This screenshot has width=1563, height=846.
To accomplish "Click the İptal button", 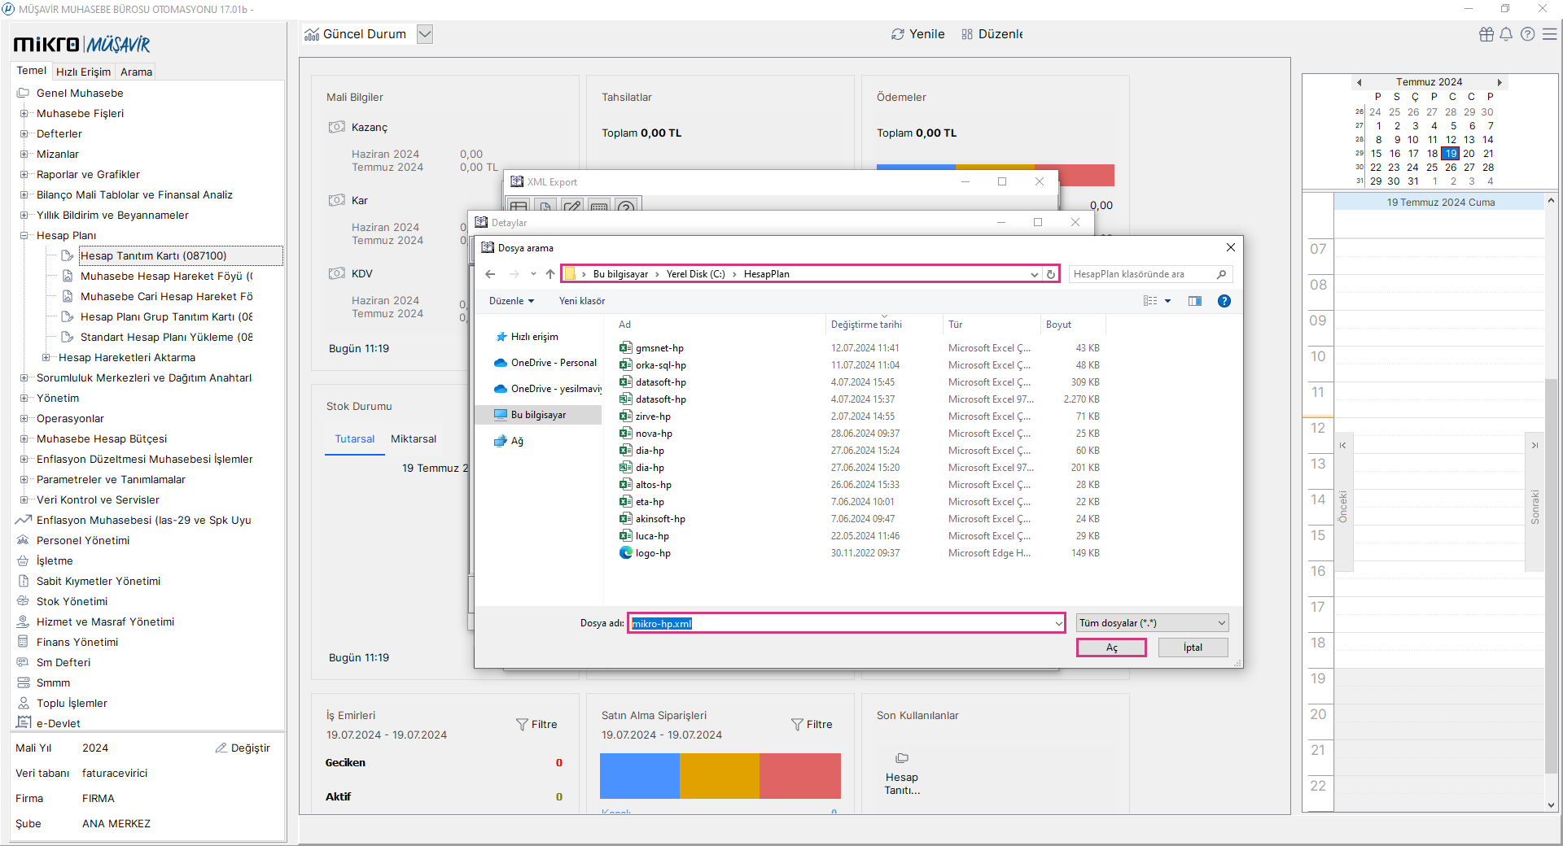I will point(1193,648).
